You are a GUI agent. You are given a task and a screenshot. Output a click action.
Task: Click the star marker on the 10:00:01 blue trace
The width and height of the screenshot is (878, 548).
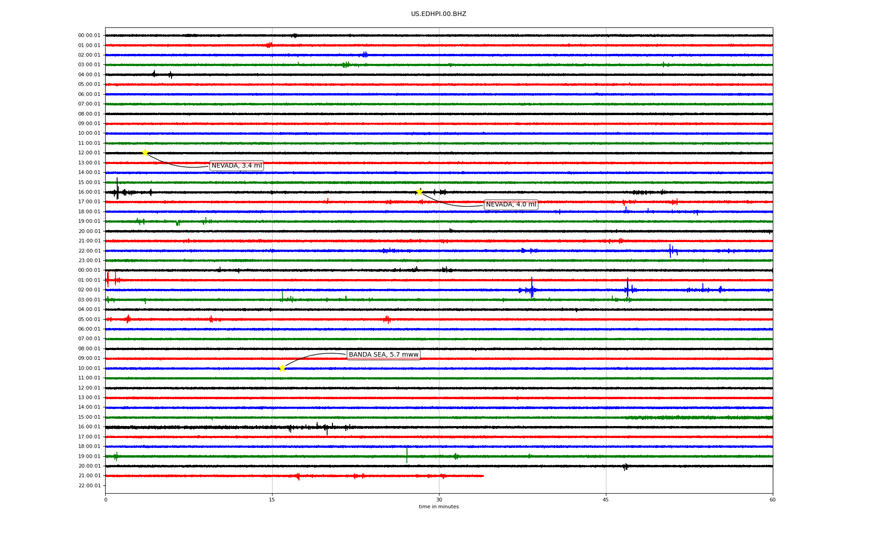click(x=282, y=368)
